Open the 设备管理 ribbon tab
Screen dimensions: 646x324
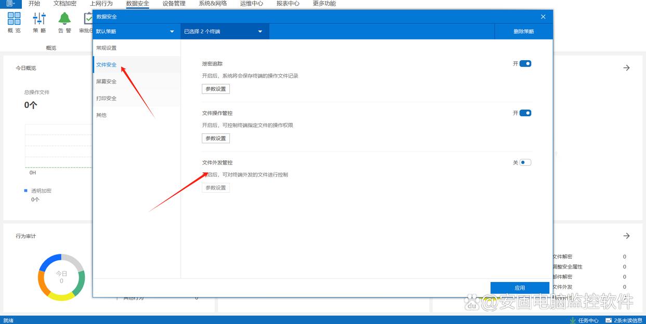pyautogui.click(x=174, y=4)
